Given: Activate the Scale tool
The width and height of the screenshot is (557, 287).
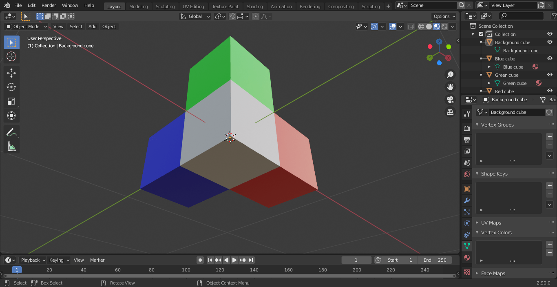Looking at the screenshot, I should point(11,102).
